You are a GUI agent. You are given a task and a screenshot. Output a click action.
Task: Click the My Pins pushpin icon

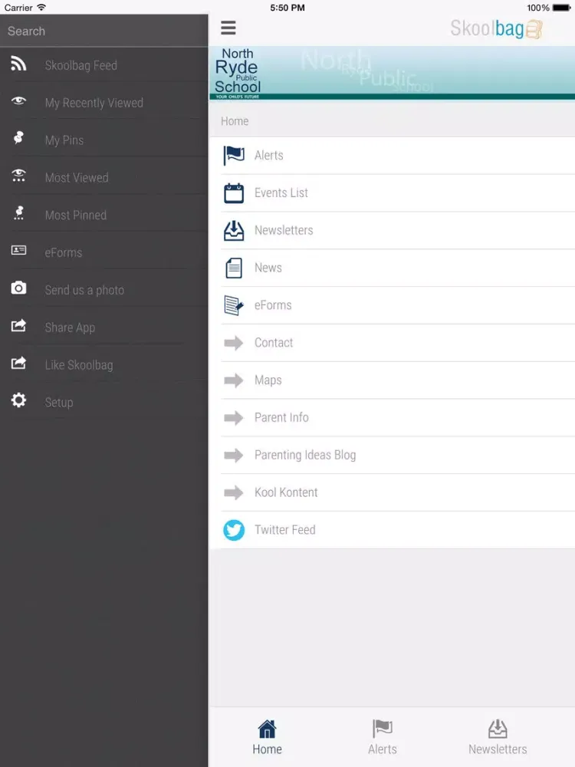click(18, 138)
